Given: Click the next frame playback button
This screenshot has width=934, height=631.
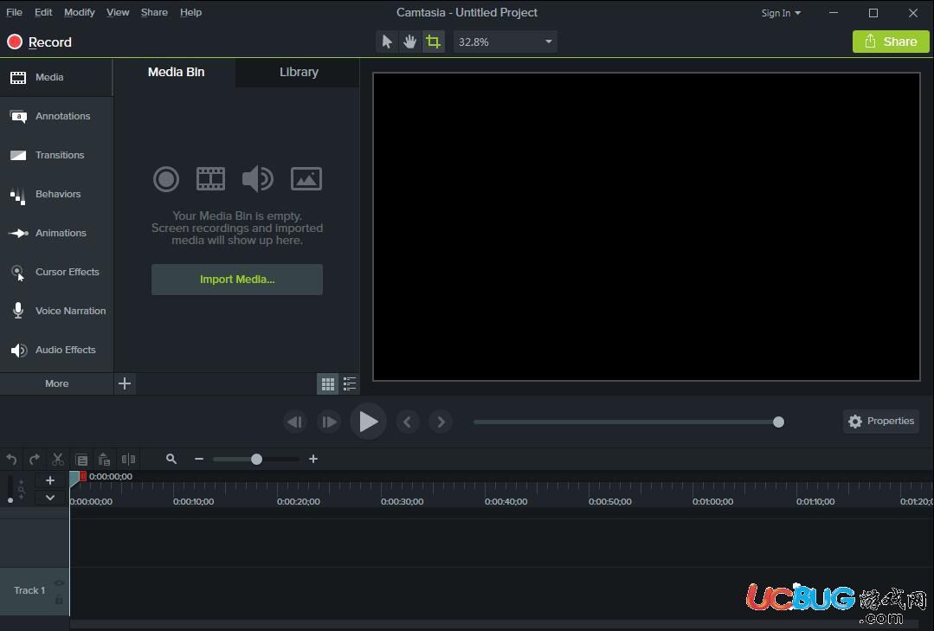Looking at the screenshot, I should click(x=328, y=422).
